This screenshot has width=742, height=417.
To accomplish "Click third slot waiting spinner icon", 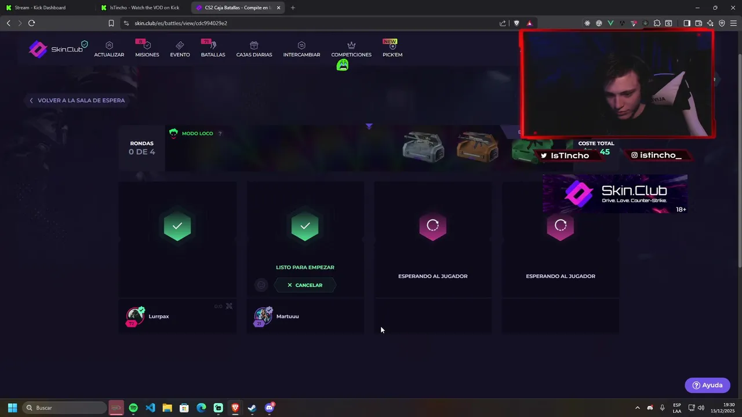I will pos(433,226).
